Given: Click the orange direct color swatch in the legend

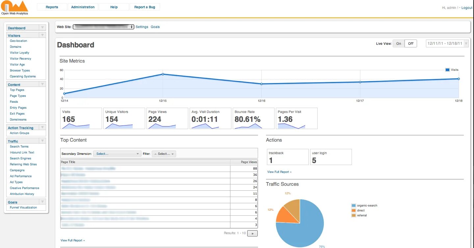Looking at the screenshot, I should 353,210.
